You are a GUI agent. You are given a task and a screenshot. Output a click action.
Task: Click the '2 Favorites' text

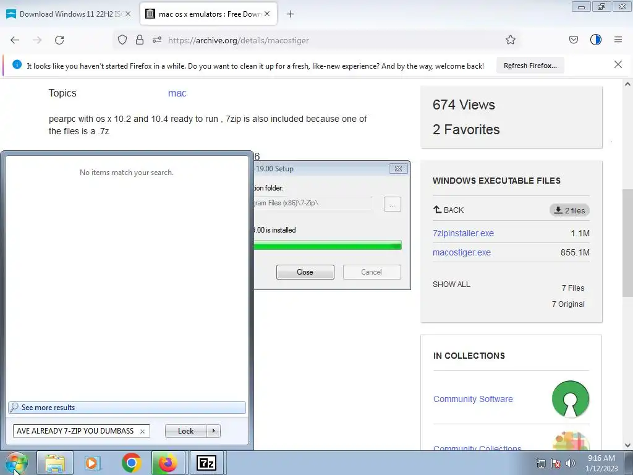click(x=466, y=130)
